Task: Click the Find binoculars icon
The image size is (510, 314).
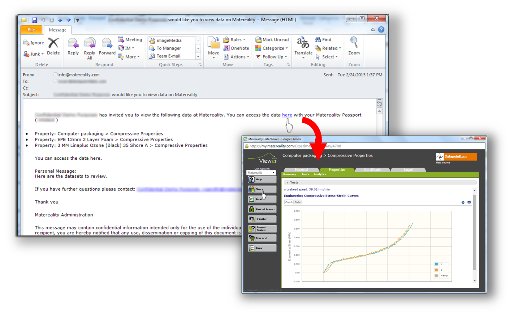Action: (318, 40)
